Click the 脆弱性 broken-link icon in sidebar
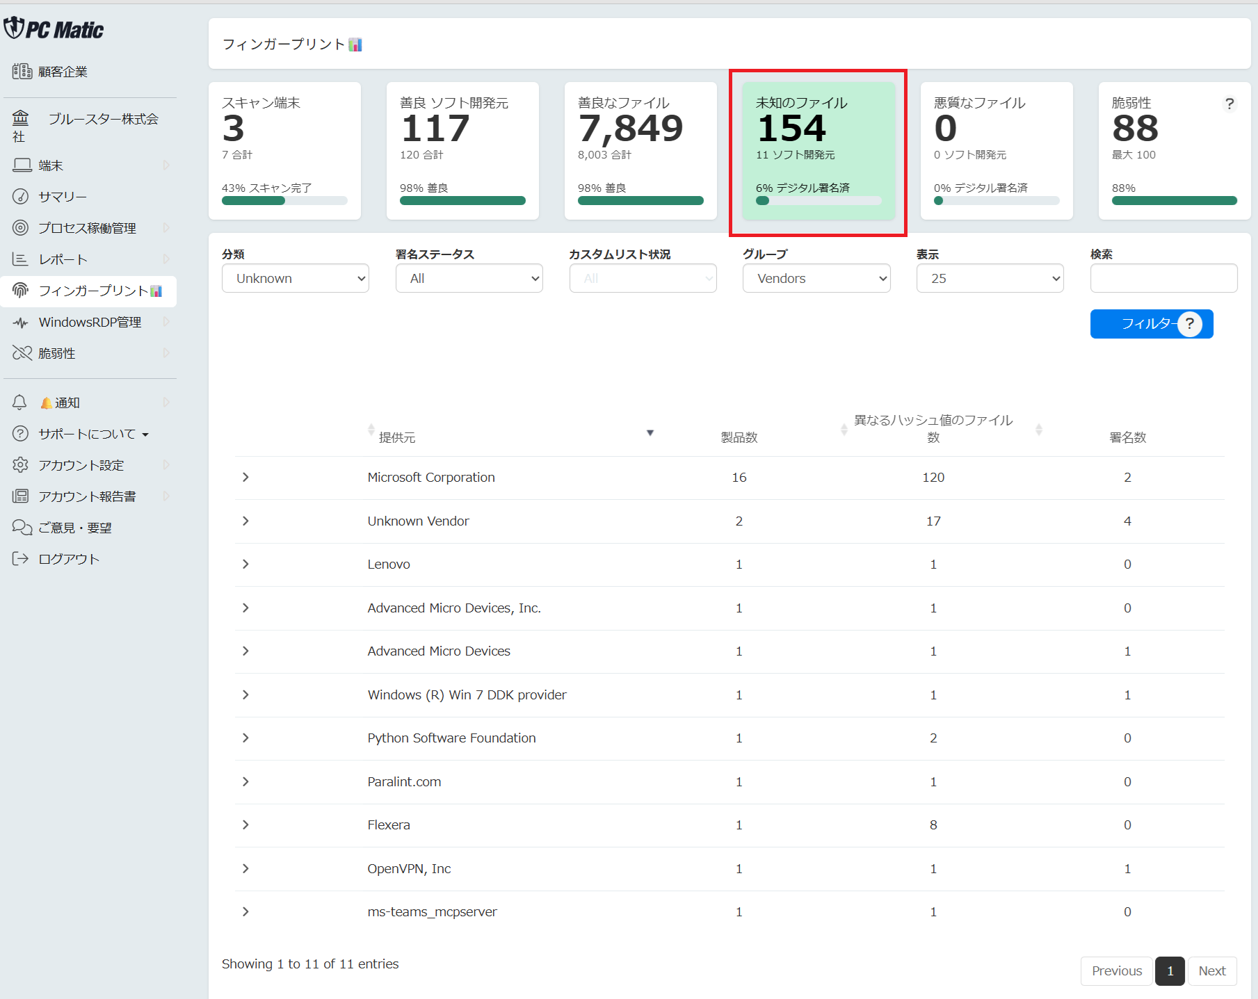 [22, 352]
